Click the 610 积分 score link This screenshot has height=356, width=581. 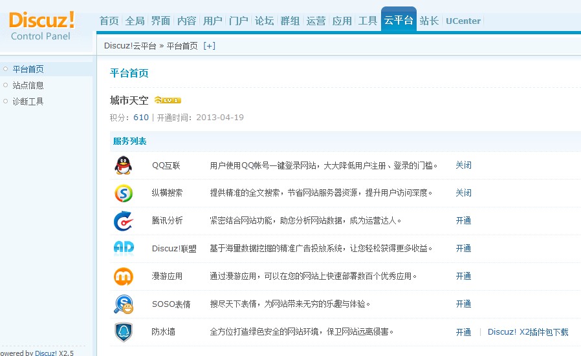tap(141, 118)
